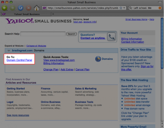This screenshot has height=128, width=164.
Task: Collapse the bradisgreat.com Domains module triangle
Action: point(9,51)
